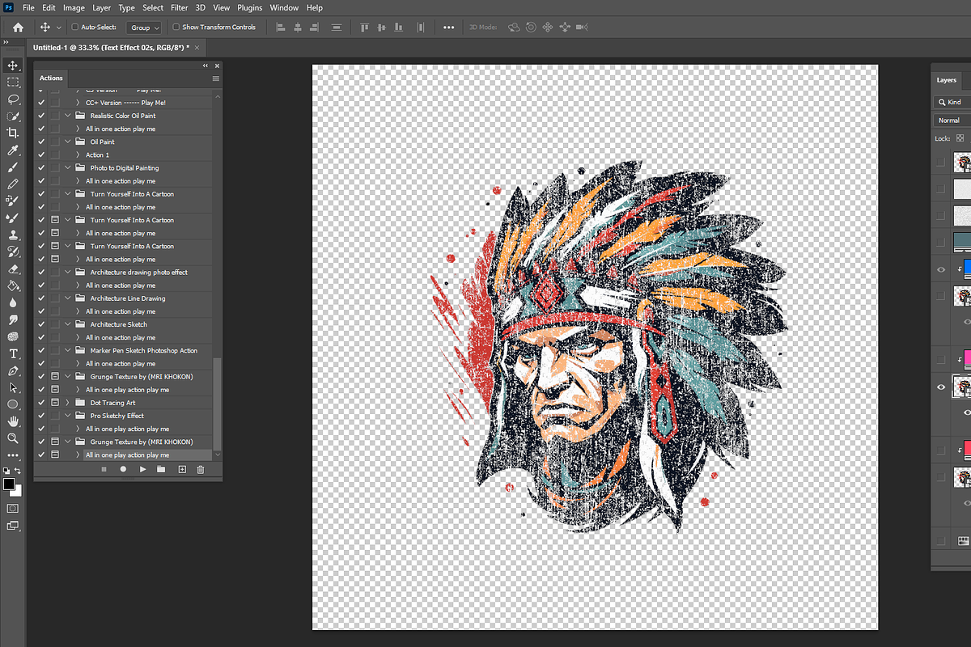Open the Plugins menu
The image size is (971, 647).
coord(250,7)
